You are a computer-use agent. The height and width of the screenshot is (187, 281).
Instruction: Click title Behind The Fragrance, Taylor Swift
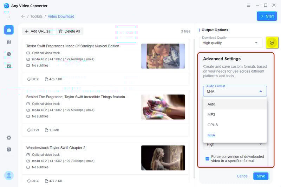77,97
